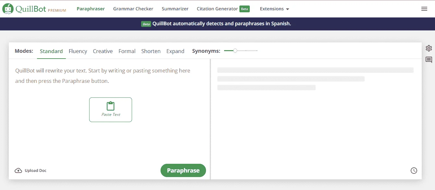The width and height of the screenshot is (435, 190).
Task: Open settings with the gear icon
Action: coord(429,48)
